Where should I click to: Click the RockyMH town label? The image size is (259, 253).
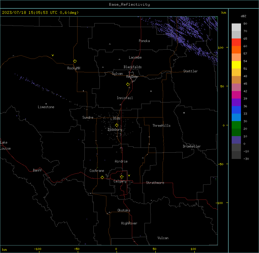[x=74, y=68]
